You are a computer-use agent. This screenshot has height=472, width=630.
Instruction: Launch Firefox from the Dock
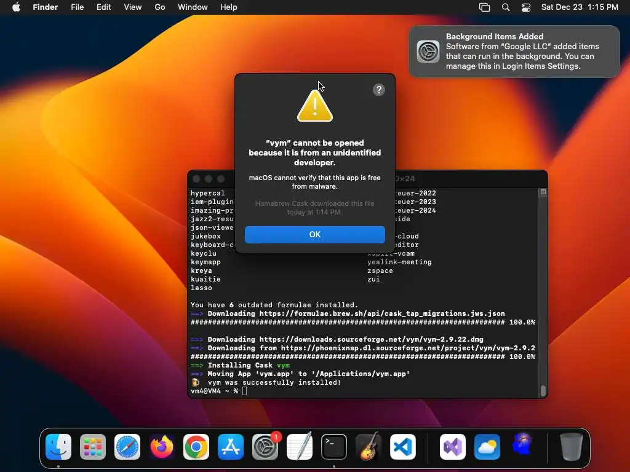pos(162,446)
